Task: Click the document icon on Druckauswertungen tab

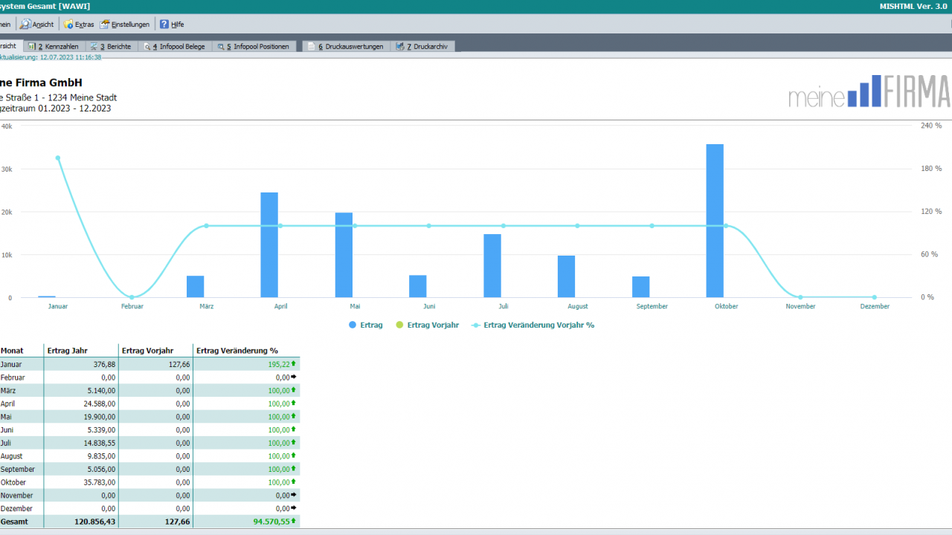Action: coord(312,46)
